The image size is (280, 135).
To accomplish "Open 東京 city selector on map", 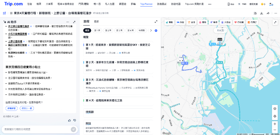I will pos(220,30).
